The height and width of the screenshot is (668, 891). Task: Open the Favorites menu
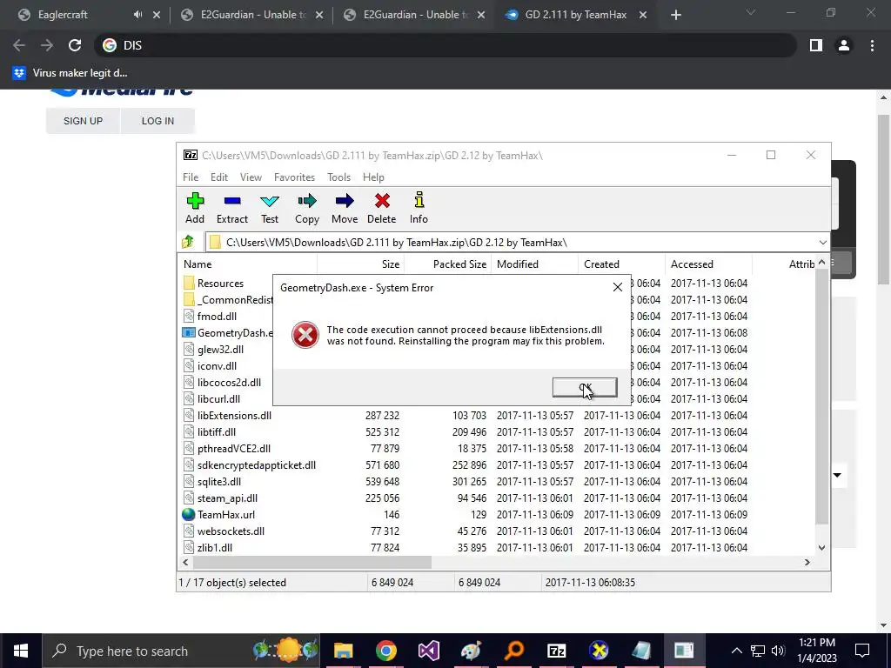coord(294,177)
